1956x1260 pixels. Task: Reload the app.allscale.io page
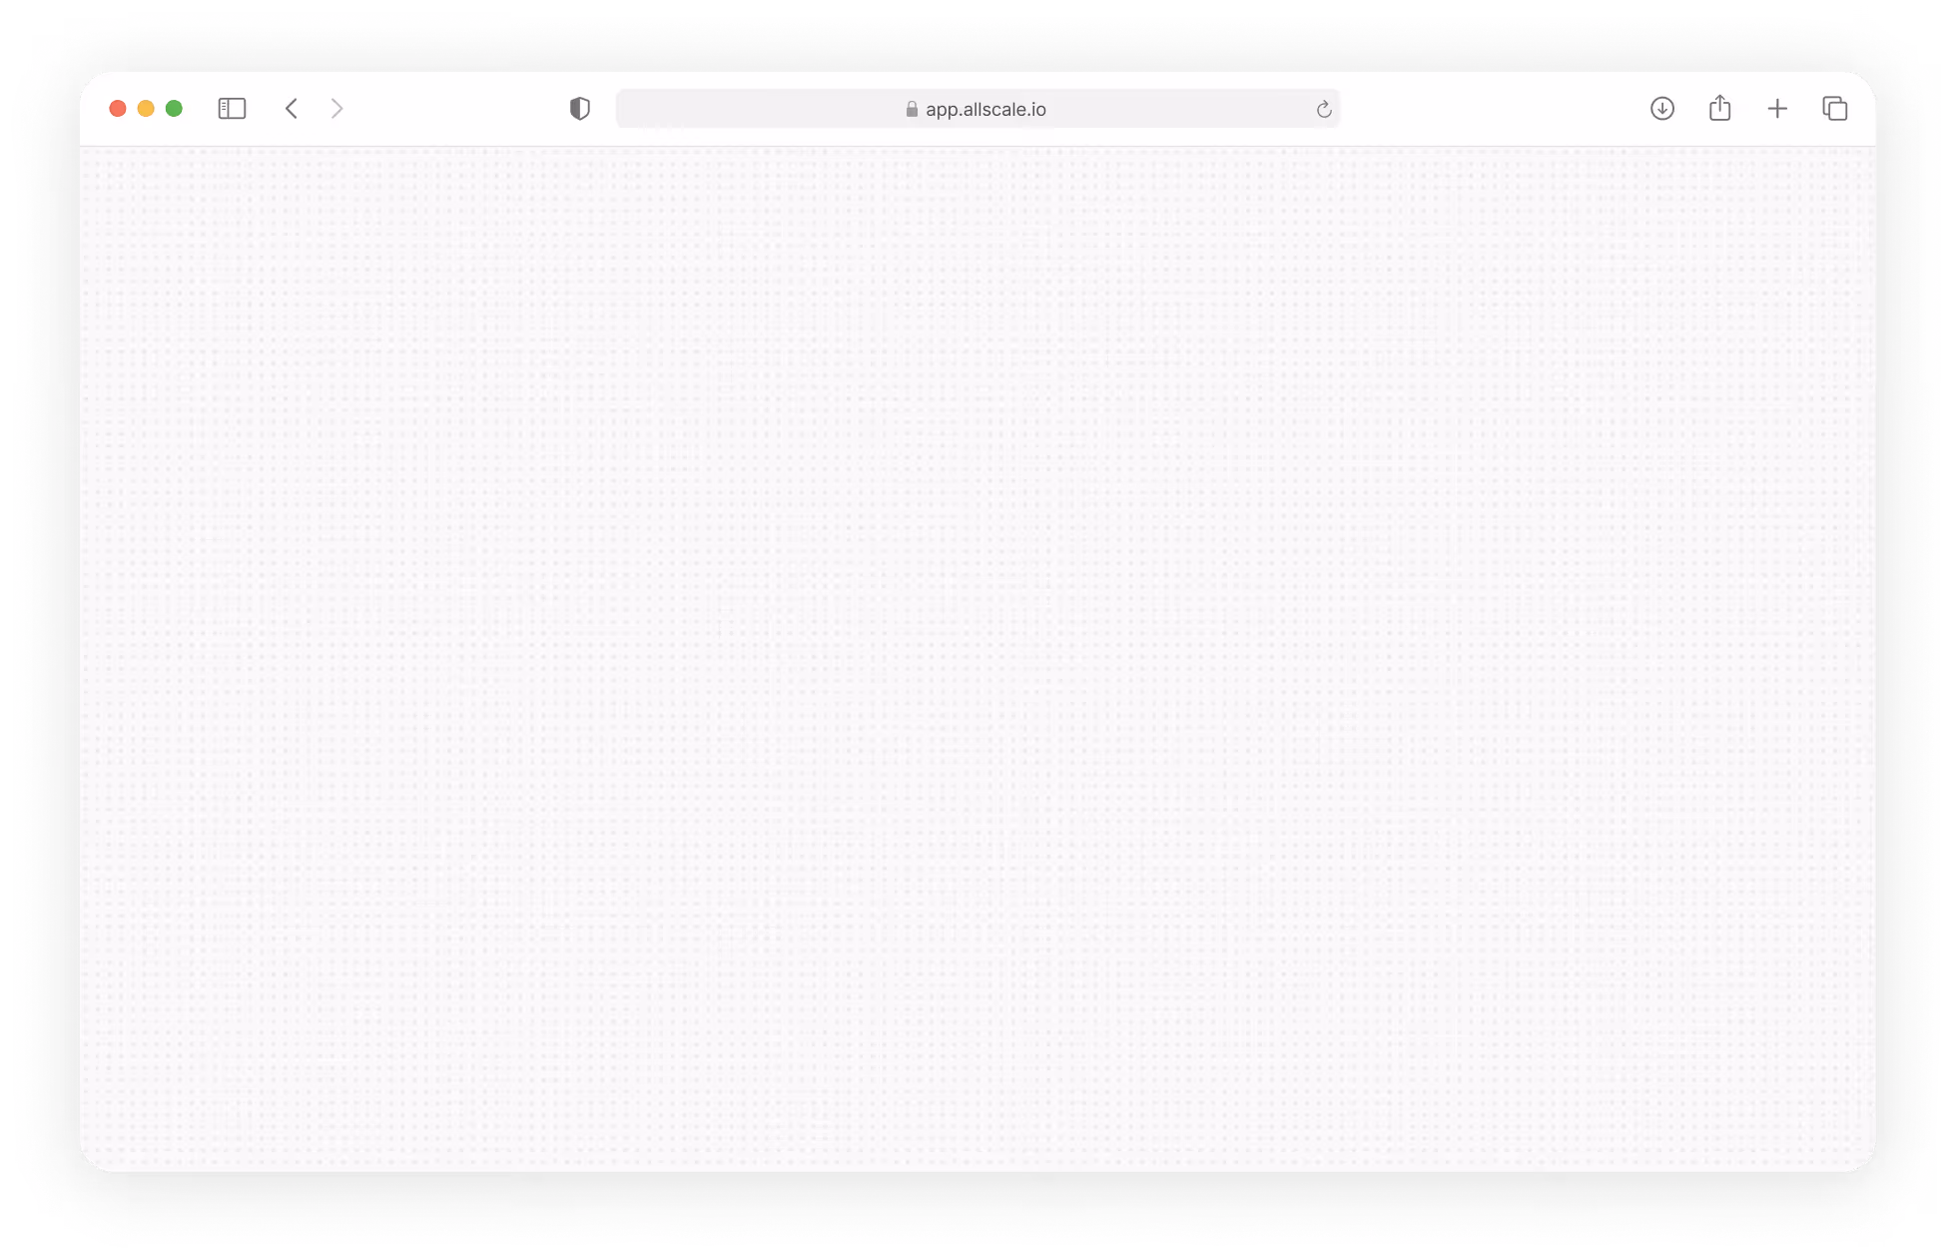1323,109
